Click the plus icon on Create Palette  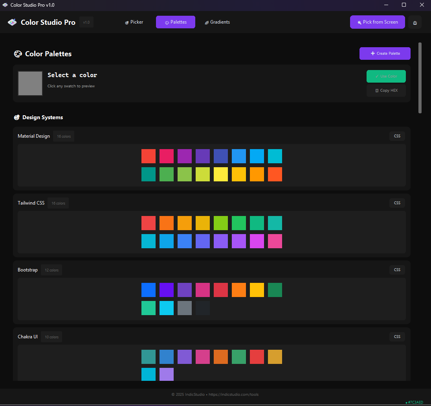point(372,53)
